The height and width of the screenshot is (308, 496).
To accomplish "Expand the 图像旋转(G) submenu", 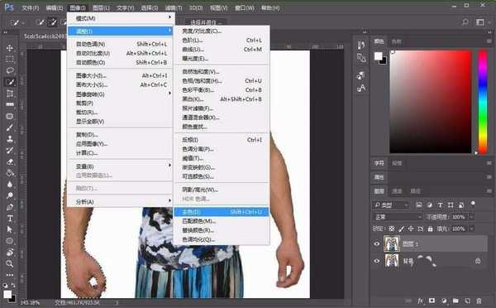I will 120,94.
